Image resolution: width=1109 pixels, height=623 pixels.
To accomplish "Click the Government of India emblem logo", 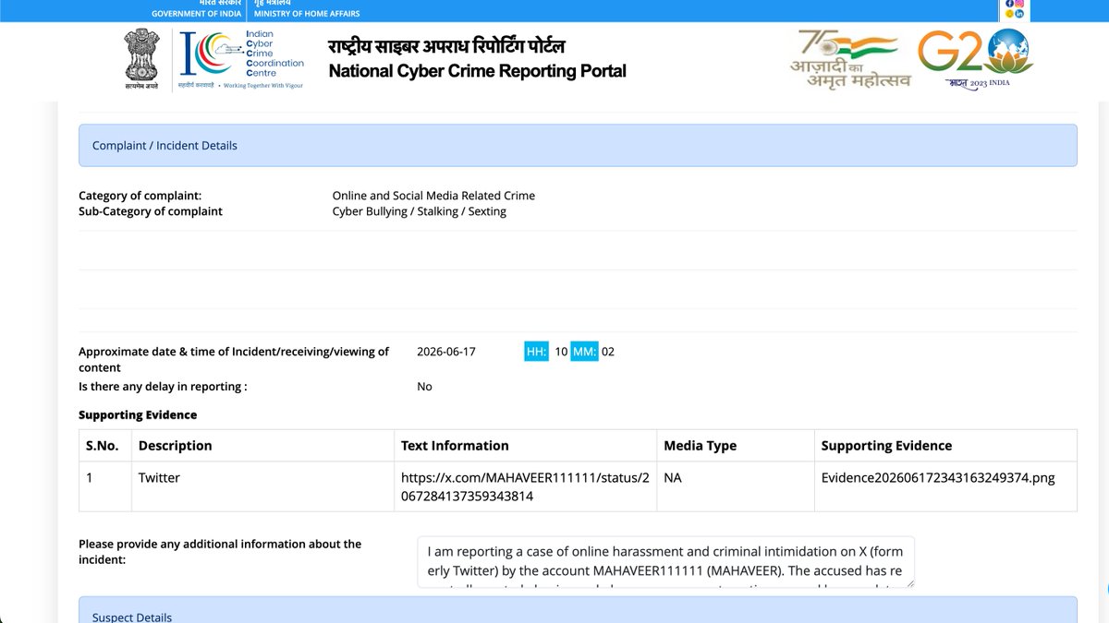I will pos(141,59).
